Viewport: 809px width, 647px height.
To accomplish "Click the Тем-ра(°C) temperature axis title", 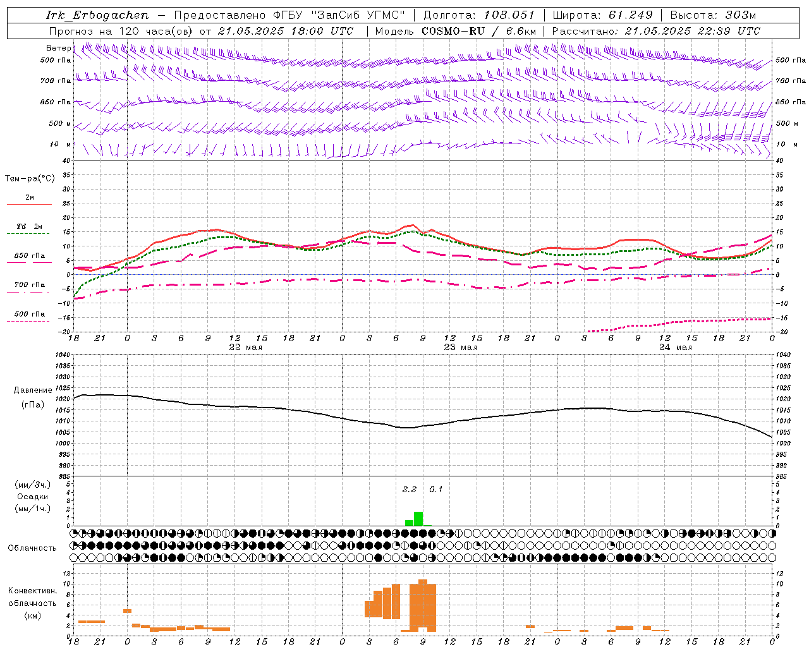I will (30, 178).
